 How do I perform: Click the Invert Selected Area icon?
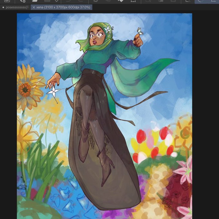[160, 1]
